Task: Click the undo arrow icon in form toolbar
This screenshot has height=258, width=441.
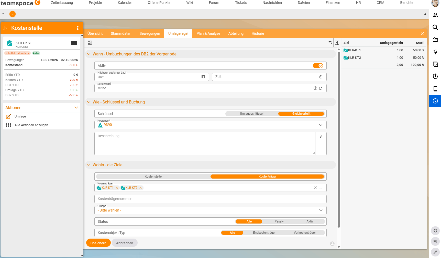Action: (x=330, y=43)
